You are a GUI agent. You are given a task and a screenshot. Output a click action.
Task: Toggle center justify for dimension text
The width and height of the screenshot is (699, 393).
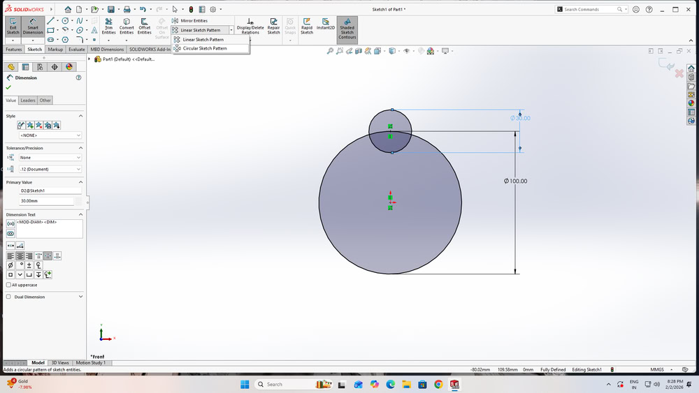click(20, 256)
